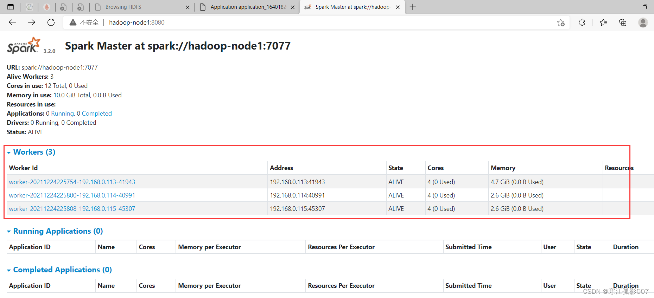Image resolution: width=654 pixels, height=298 pixels.
Task: Add this page to favorites star icon
Action: pos(561,22)
